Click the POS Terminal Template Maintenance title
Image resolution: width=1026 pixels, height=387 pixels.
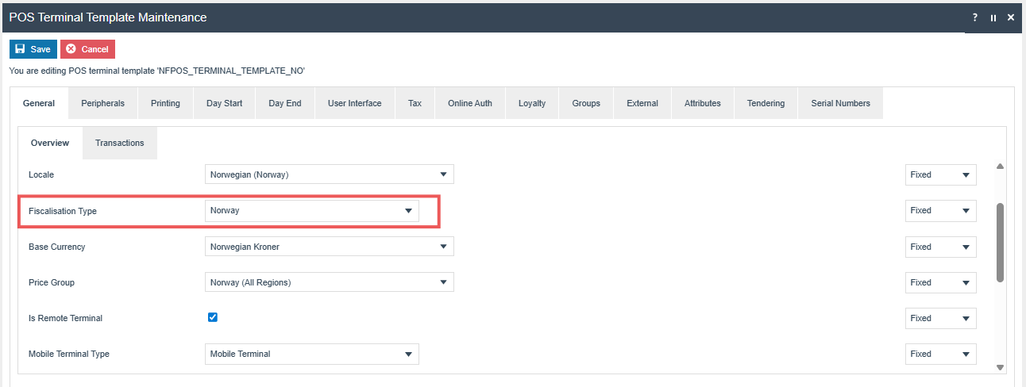[108, 17]
